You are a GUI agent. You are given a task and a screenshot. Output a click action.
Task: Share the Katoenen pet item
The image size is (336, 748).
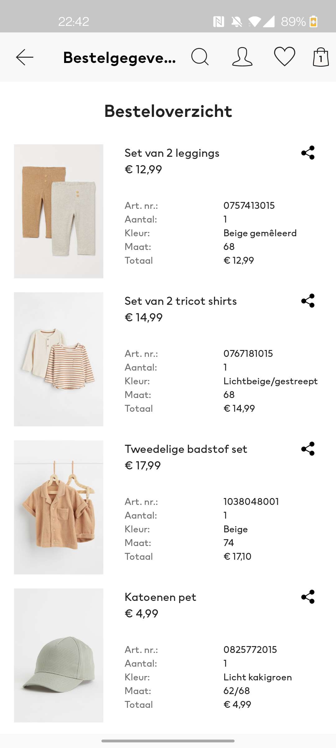[308, 597]
